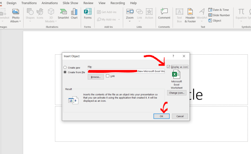The image size is (251, 154).
Task: Click Get Add-ins
Action: [107, 12]
